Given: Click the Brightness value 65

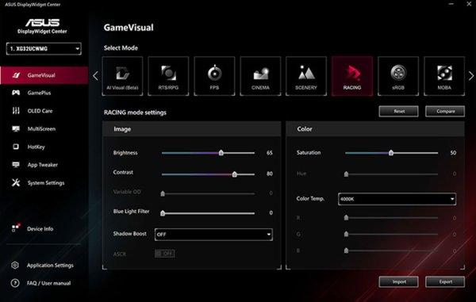Looking at the screenshot, I should (x=270, y=153).
